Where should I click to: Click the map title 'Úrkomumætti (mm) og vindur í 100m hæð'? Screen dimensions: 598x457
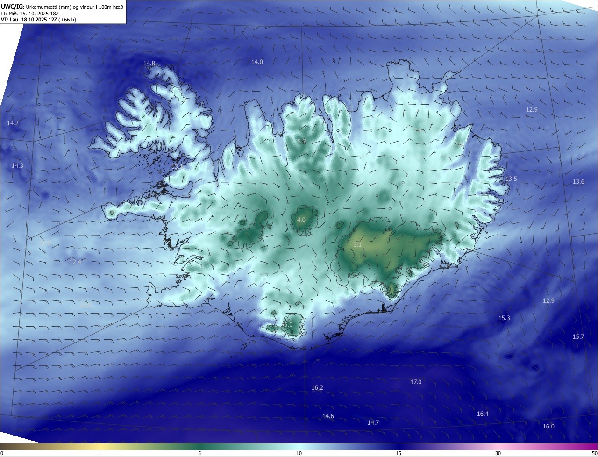pos(75,7)
